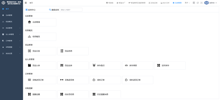Viewport: 220px width, 100px height.
Task: Click the admin avatar logo
Action: (x=207, y=3)
